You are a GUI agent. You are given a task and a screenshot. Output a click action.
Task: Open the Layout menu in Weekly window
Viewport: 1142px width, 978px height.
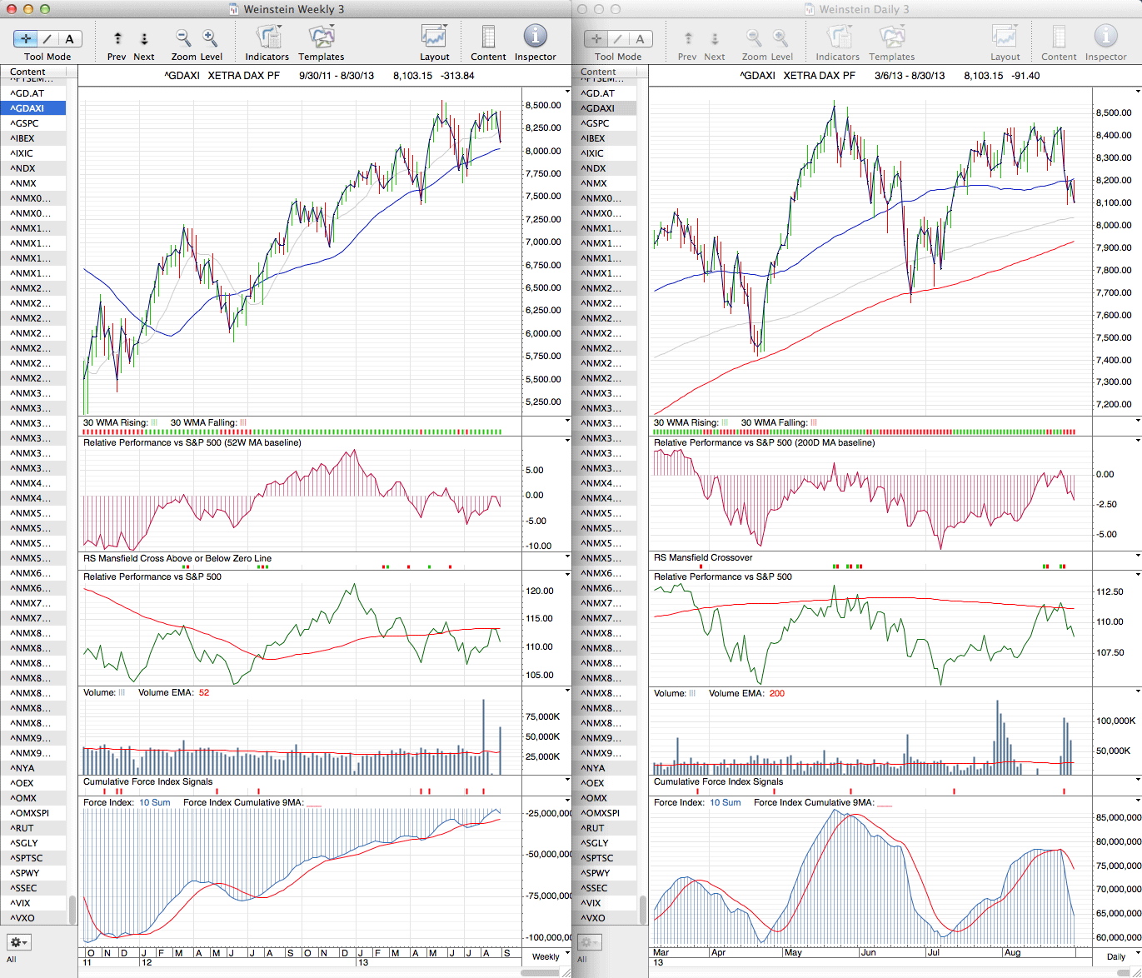pos(434,37)
